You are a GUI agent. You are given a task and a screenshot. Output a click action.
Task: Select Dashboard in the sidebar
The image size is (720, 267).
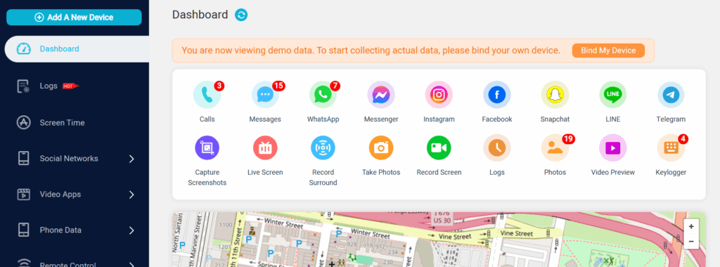(x=77, y=49)
